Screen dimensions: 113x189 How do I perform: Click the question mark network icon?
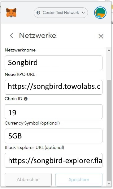tap(38, 13)
